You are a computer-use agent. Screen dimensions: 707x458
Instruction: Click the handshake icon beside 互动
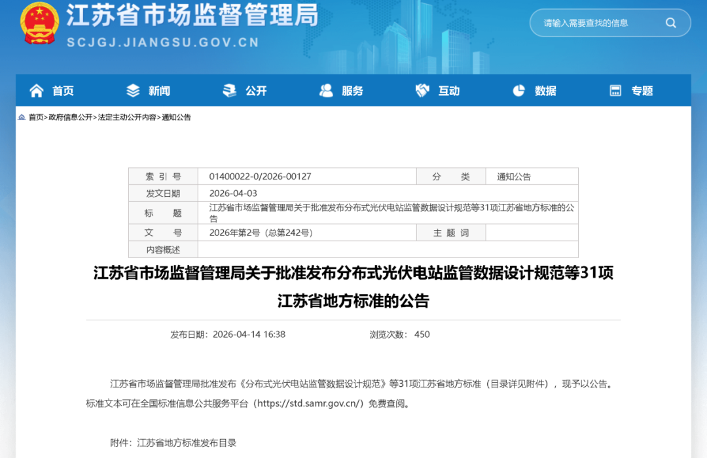(x=422, y=91)
